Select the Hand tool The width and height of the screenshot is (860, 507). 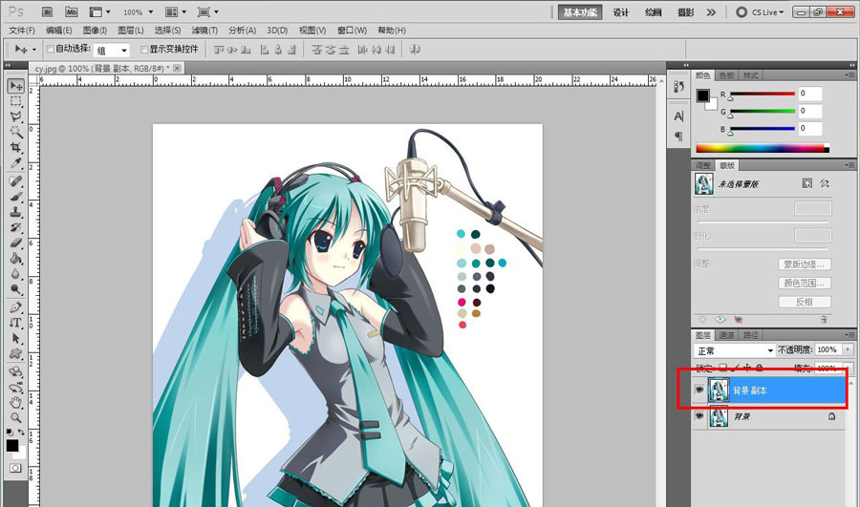pyautogui.click(x=16, y=402)
